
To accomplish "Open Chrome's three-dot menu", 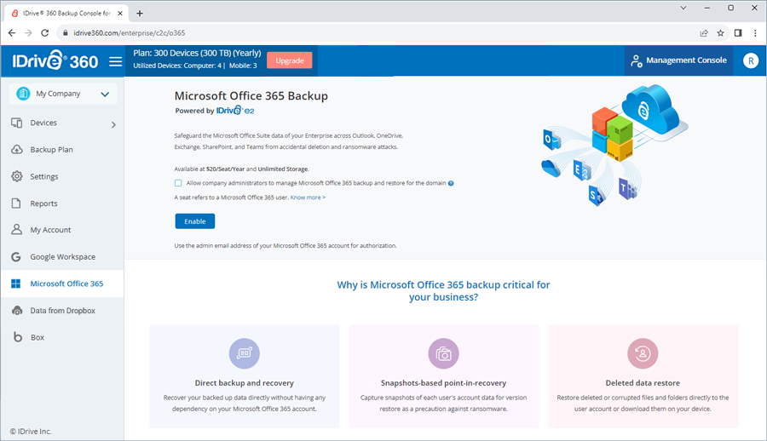I will click(755, 32).
